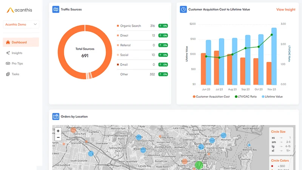Toggle the Lifetime Value legend item
The width and height of the screenshot is (302, 170).
tap(272, 97)
